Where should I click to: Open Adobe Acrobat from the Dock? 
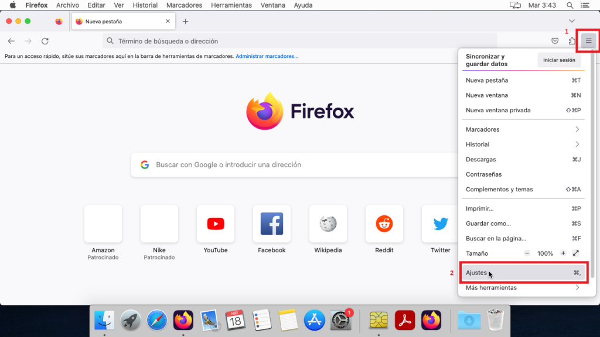coord(405,320)
